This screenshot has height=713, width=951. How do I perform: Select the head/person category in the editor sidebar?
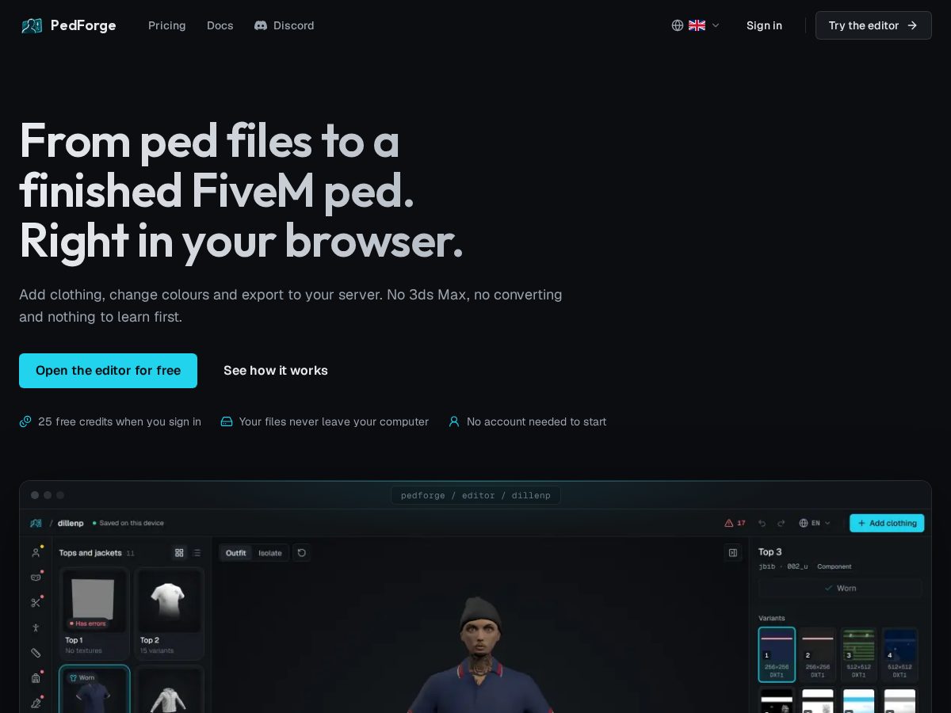[x=36, y=552]
